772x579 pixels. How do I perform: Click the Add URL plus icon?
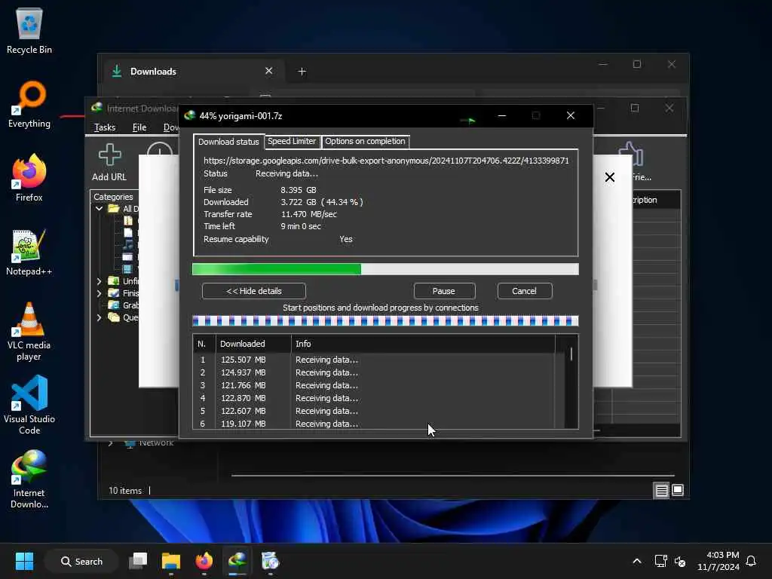(109, 155)
